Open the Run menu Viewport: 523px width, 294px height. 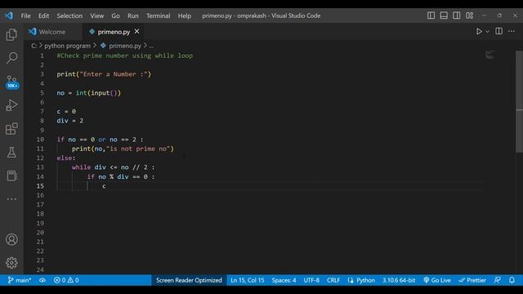[132, 16]
